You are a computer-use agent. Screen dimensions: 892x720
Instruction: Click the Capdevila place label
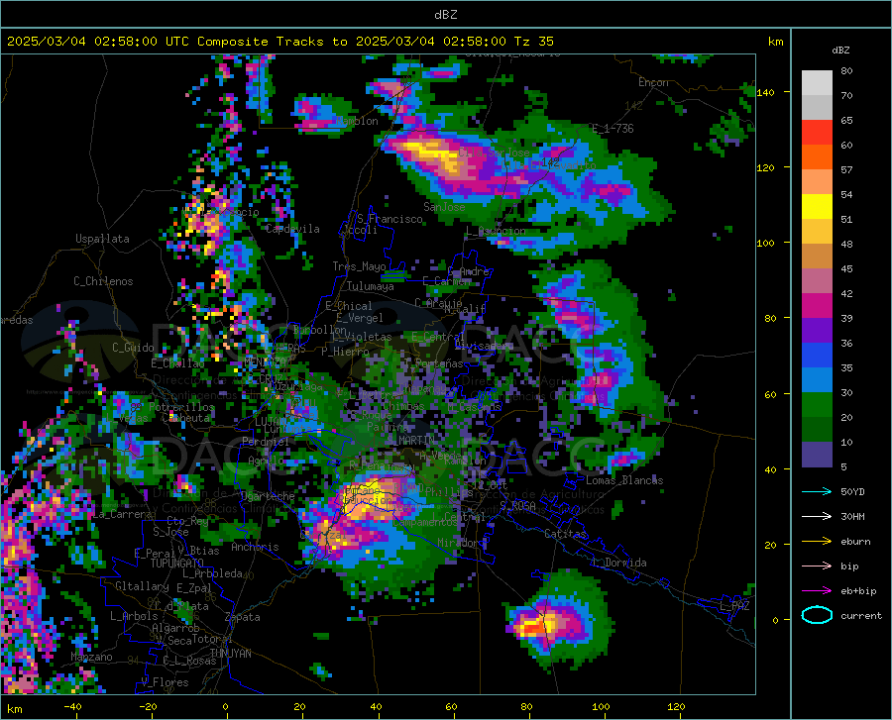click(x=292, y=229)
